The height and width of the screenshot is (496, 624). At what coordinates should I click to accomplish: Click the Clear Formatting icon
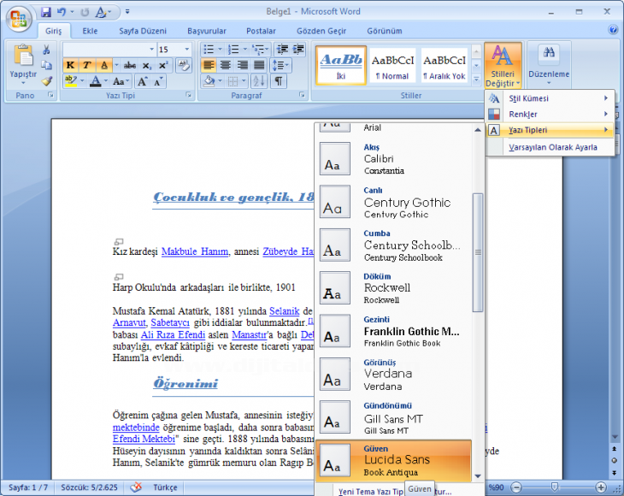click(184, 65)
